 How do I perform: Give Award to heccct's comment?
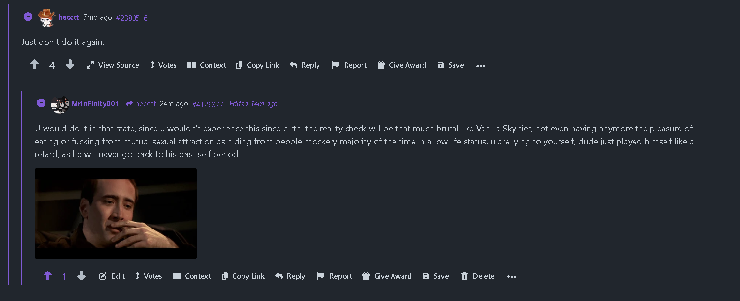click(x=402, y=65)
